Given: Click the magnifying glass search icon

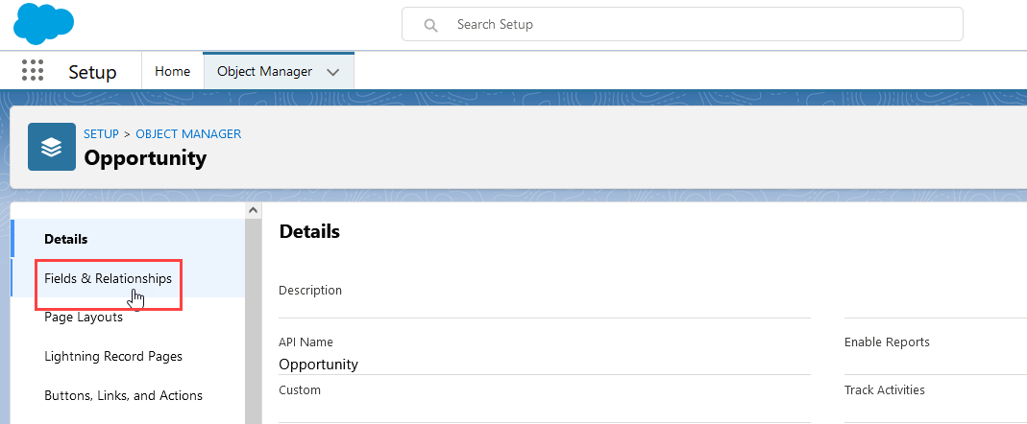Looking at the screenshot, I should point(431,25).
